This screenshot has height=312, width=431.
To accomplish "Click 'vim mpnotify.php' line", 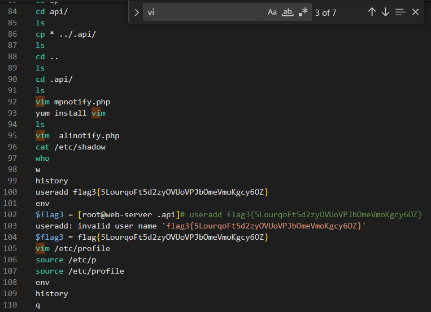I will [73, 102].
